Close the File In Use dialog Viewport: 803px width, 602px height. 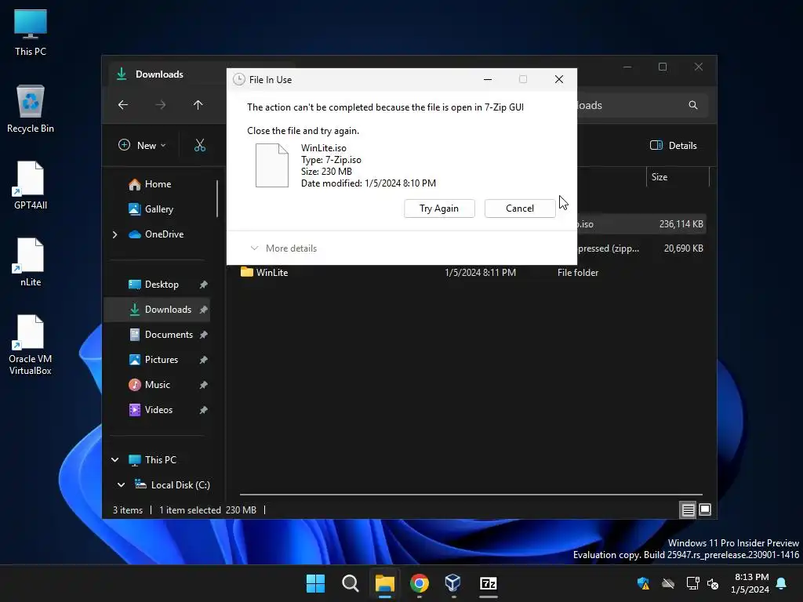(x=558, y=79)
